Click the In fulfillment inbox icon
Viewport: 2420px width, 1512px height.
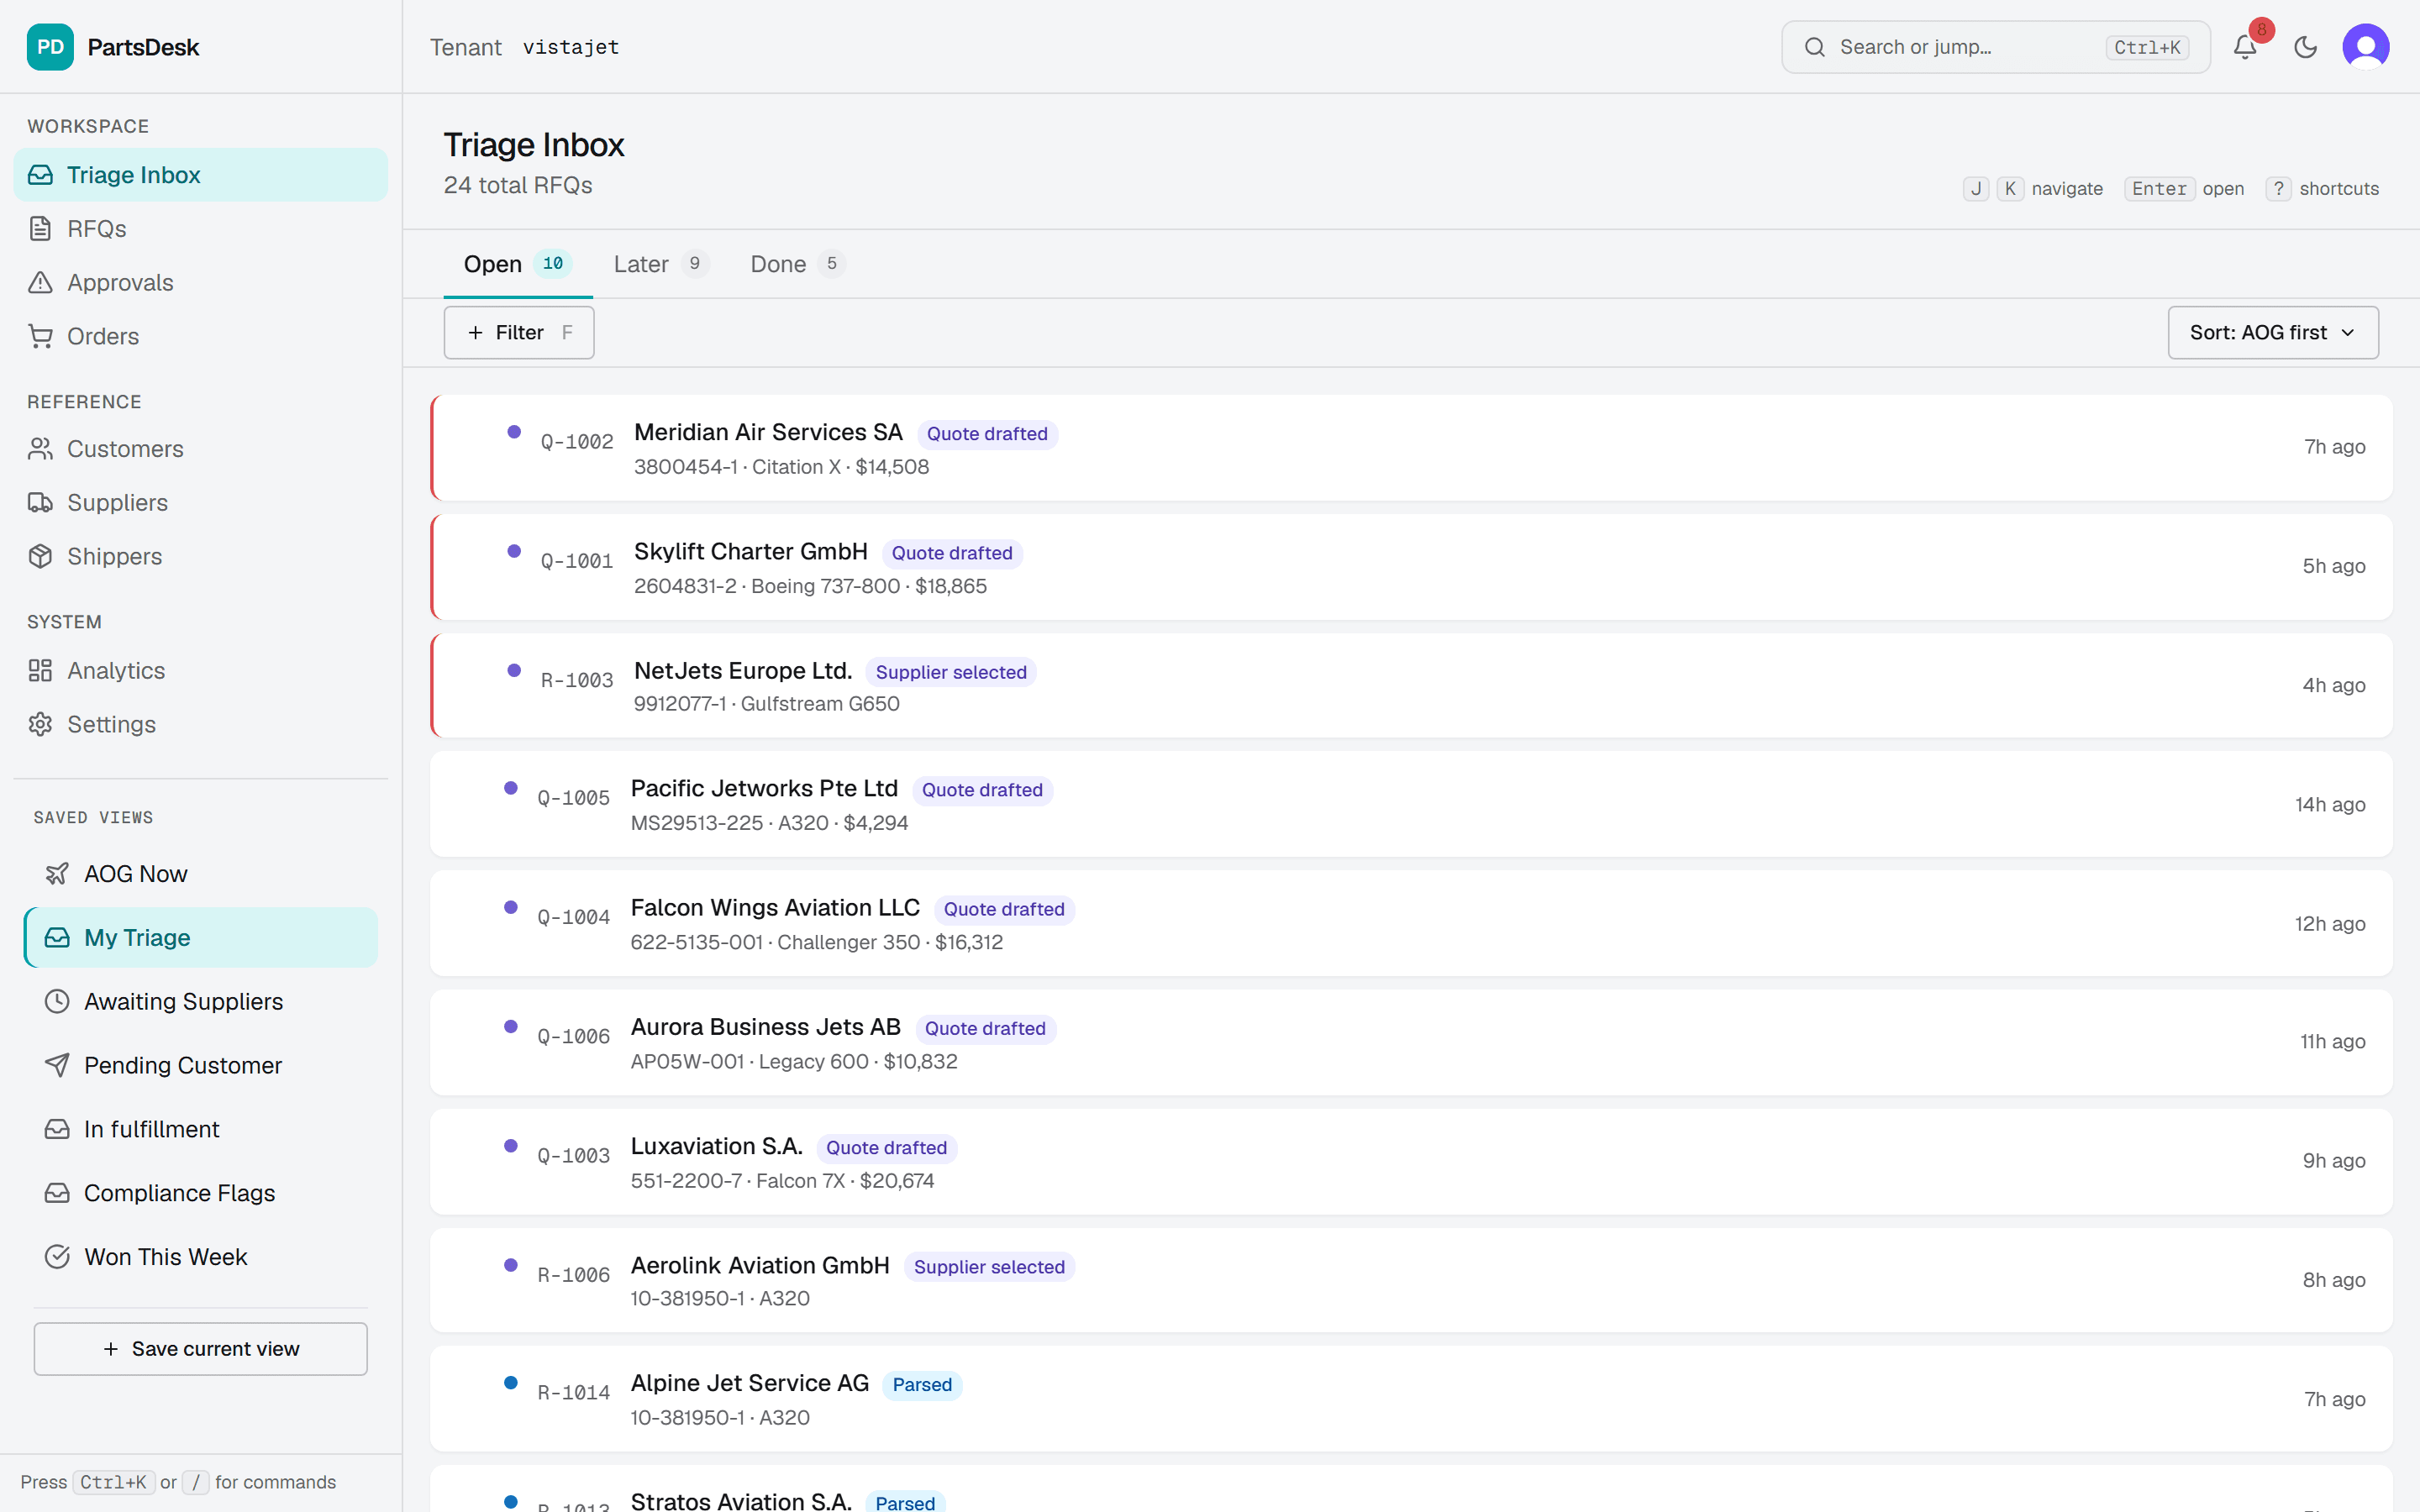tap(57, 1129)
